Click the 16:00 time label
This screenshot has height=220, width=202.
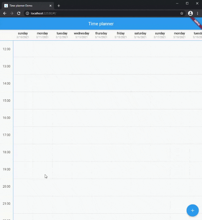pos(6,118)
